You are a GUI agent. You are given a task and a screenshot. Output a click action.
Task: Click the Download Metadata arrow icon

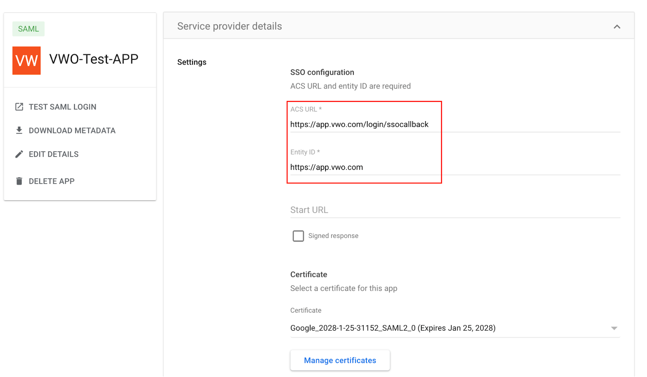click(19, 130)
